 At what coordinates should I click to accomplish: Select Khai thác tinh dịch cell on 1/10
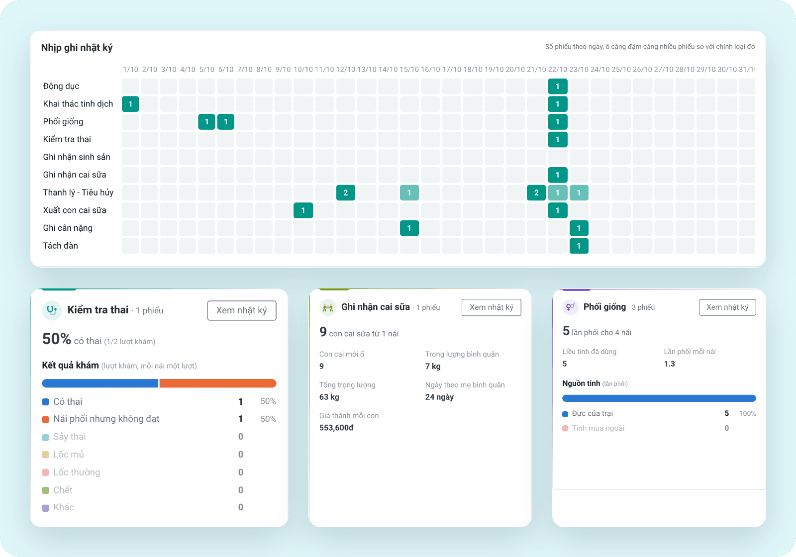click(x=130, y=104)
